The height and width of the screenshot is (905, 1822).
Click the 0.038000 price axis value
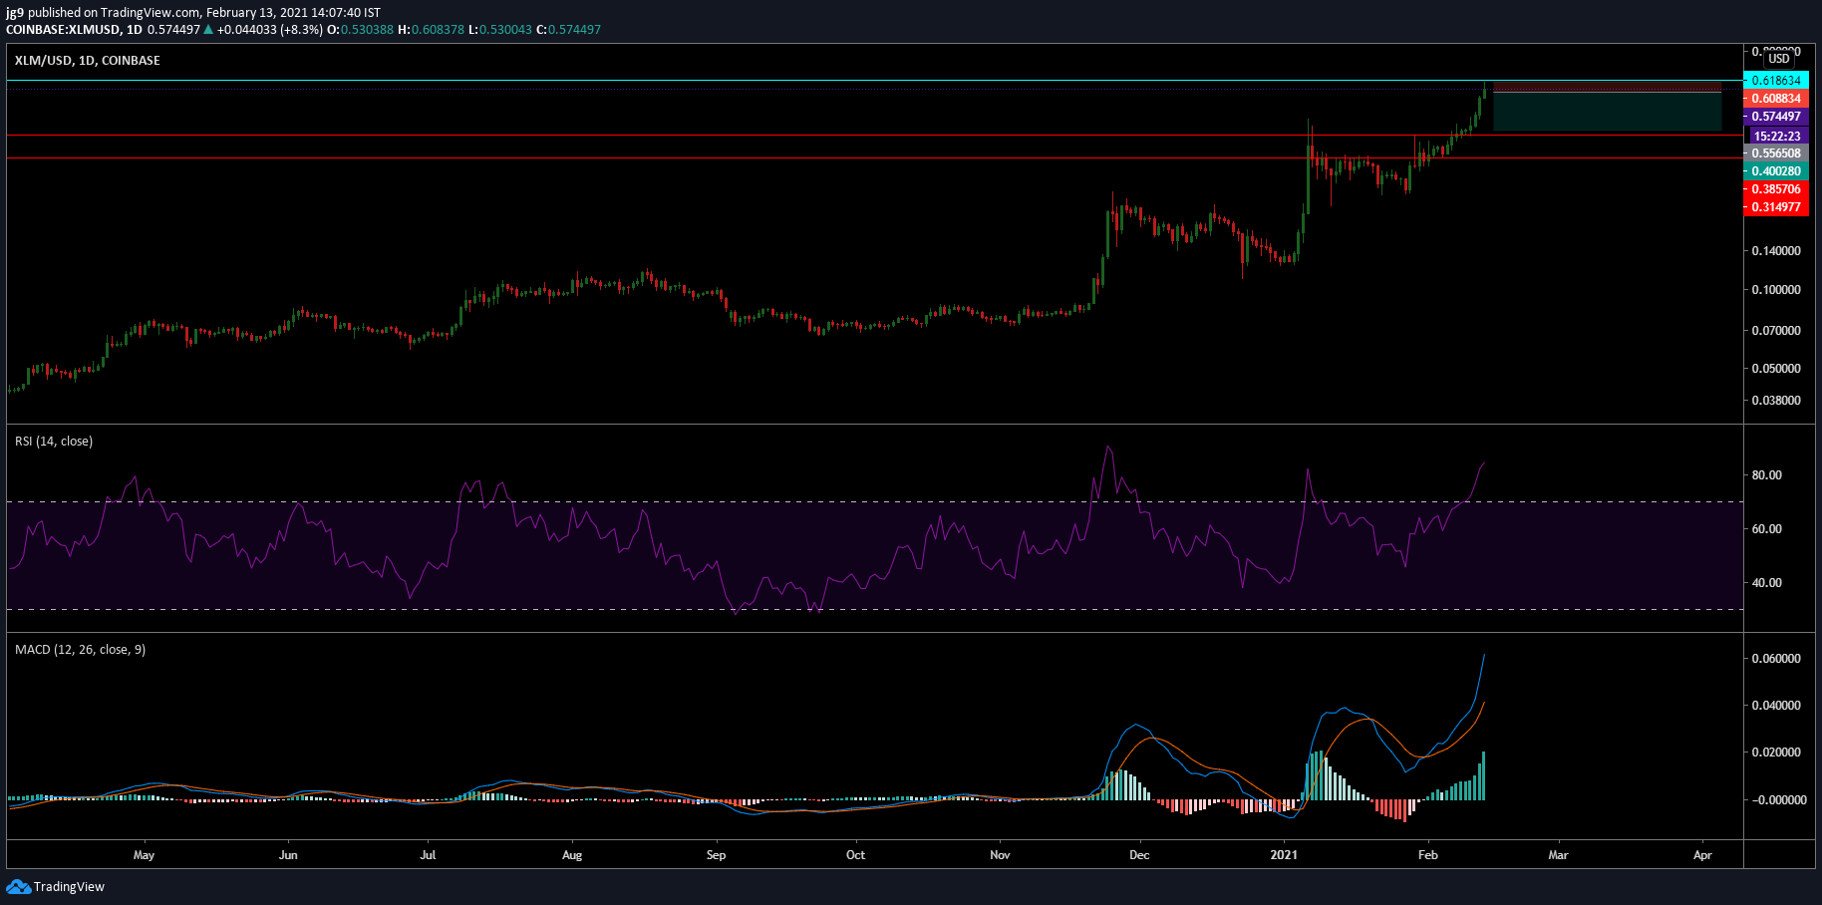[1776, 401]
